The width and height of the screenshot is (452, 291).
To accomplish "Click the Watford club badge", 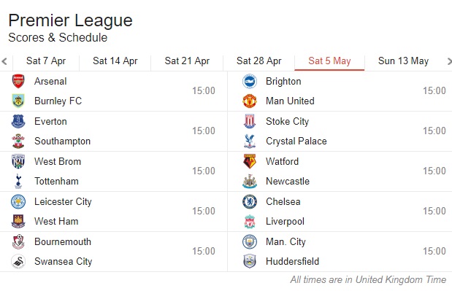I will pyautogui.click(x=250, y=161).
